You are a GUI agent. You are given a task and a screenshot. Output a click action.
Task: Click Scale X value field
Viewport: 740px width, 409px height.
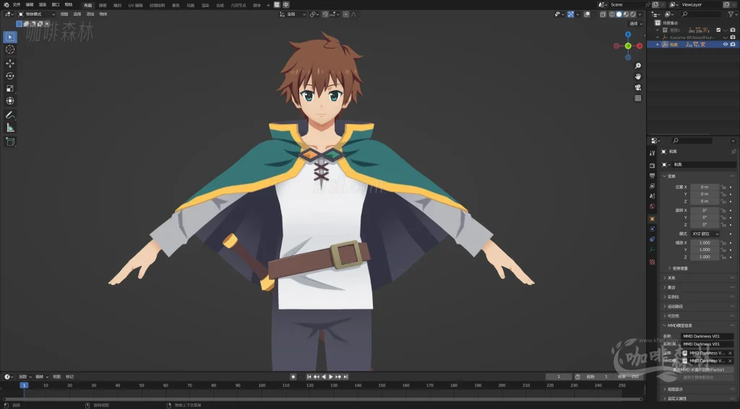pos(705,242)
